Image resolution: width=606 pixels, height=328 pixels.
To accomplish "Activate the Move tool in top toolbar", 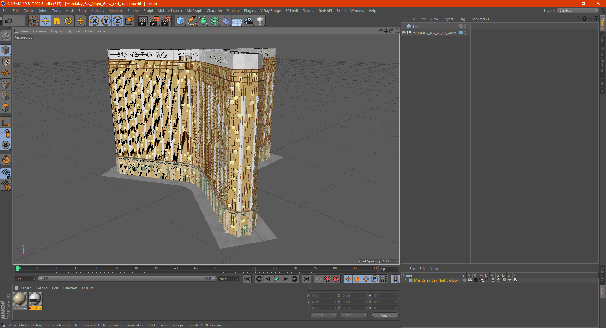I will (x=45, y=21).
